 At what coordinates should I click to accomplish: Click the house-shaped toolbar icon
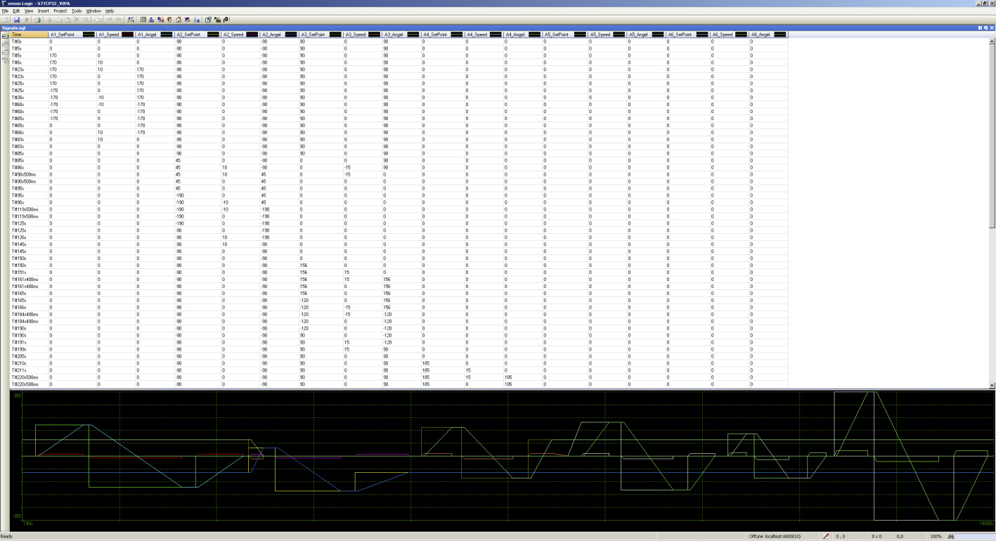pos(179,20)
